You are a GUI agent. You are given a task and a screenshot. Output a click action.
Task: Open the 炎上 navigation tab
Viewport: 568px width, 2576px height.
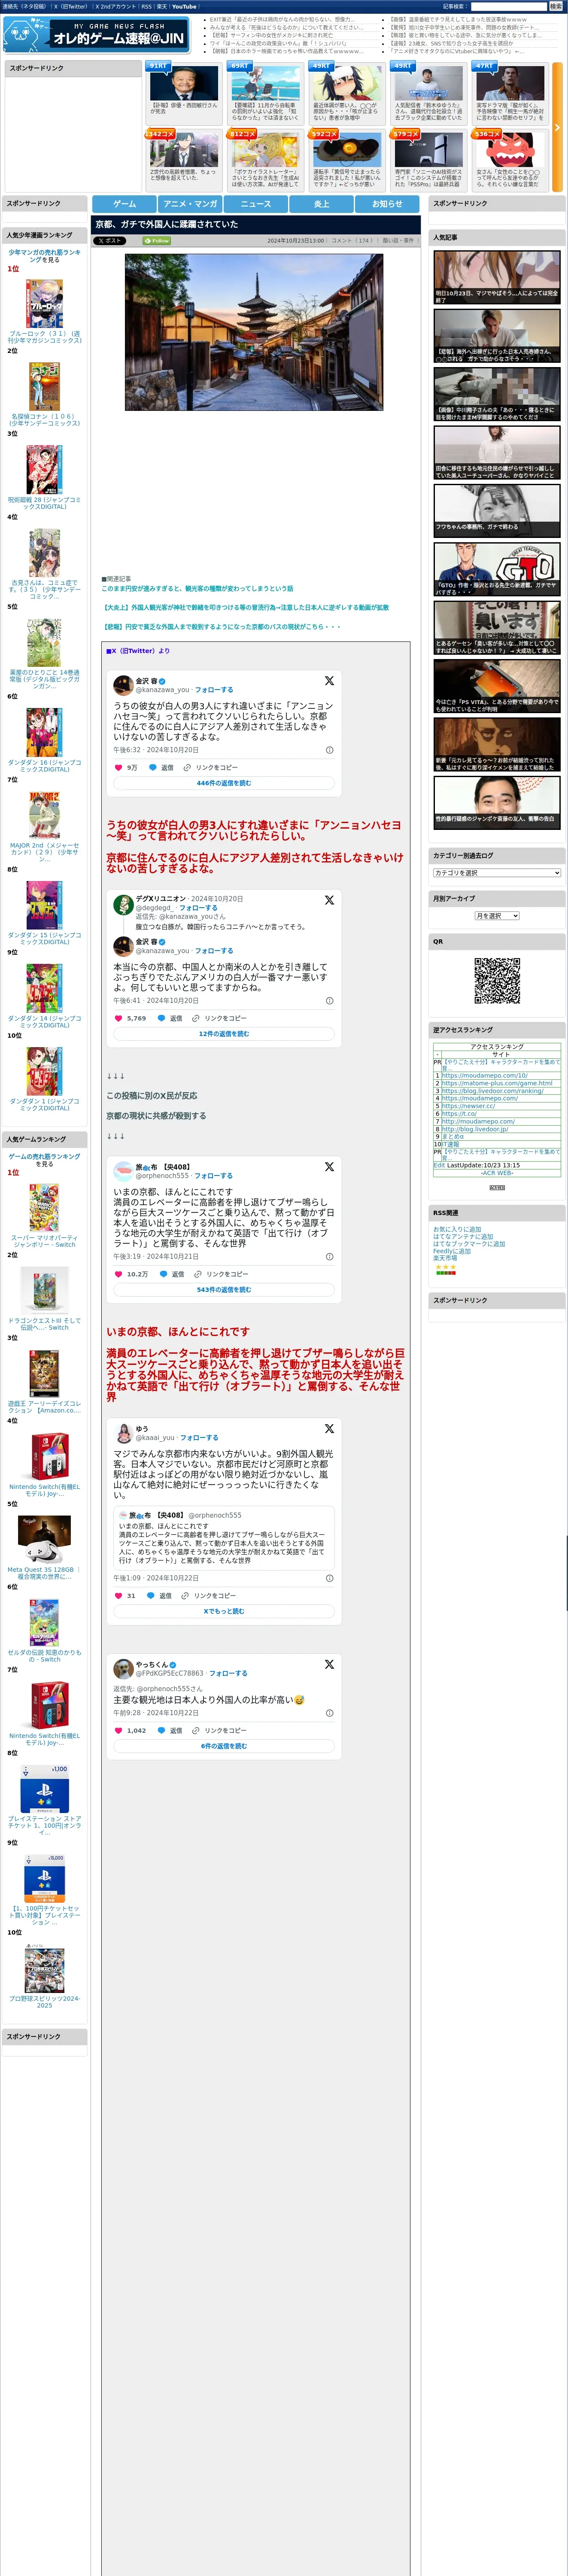(x=321, y=203)
